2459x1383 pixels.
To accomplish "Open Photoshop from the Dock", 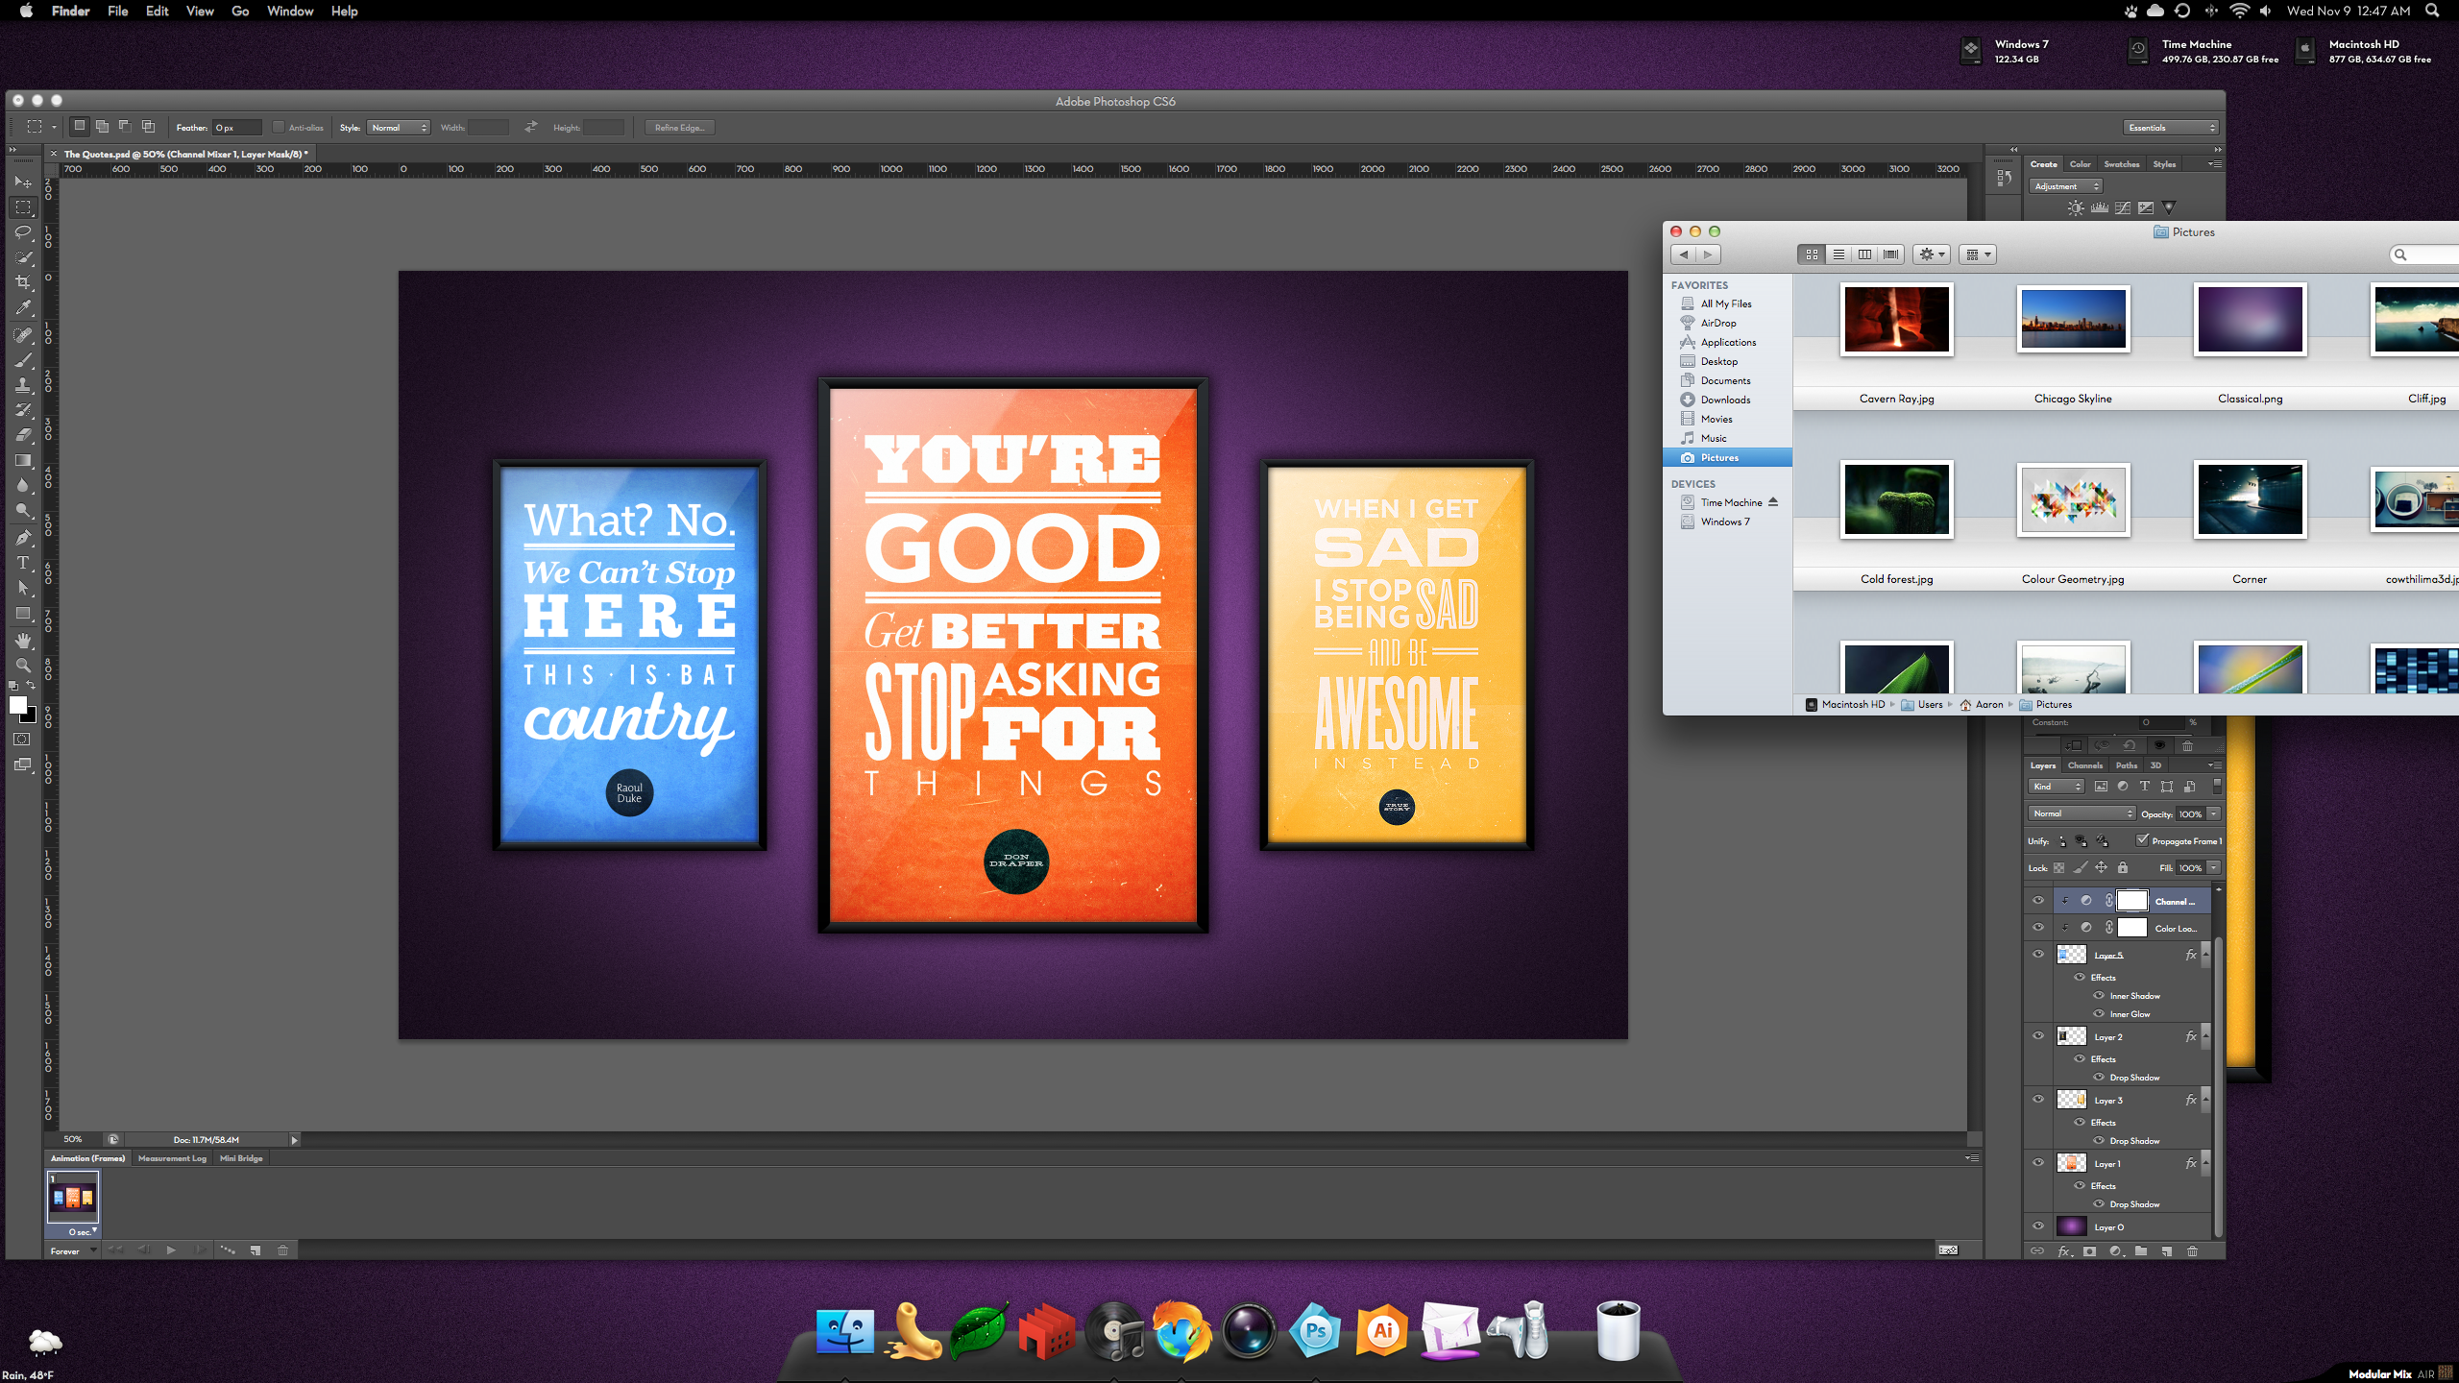I will (1315, 1331).
